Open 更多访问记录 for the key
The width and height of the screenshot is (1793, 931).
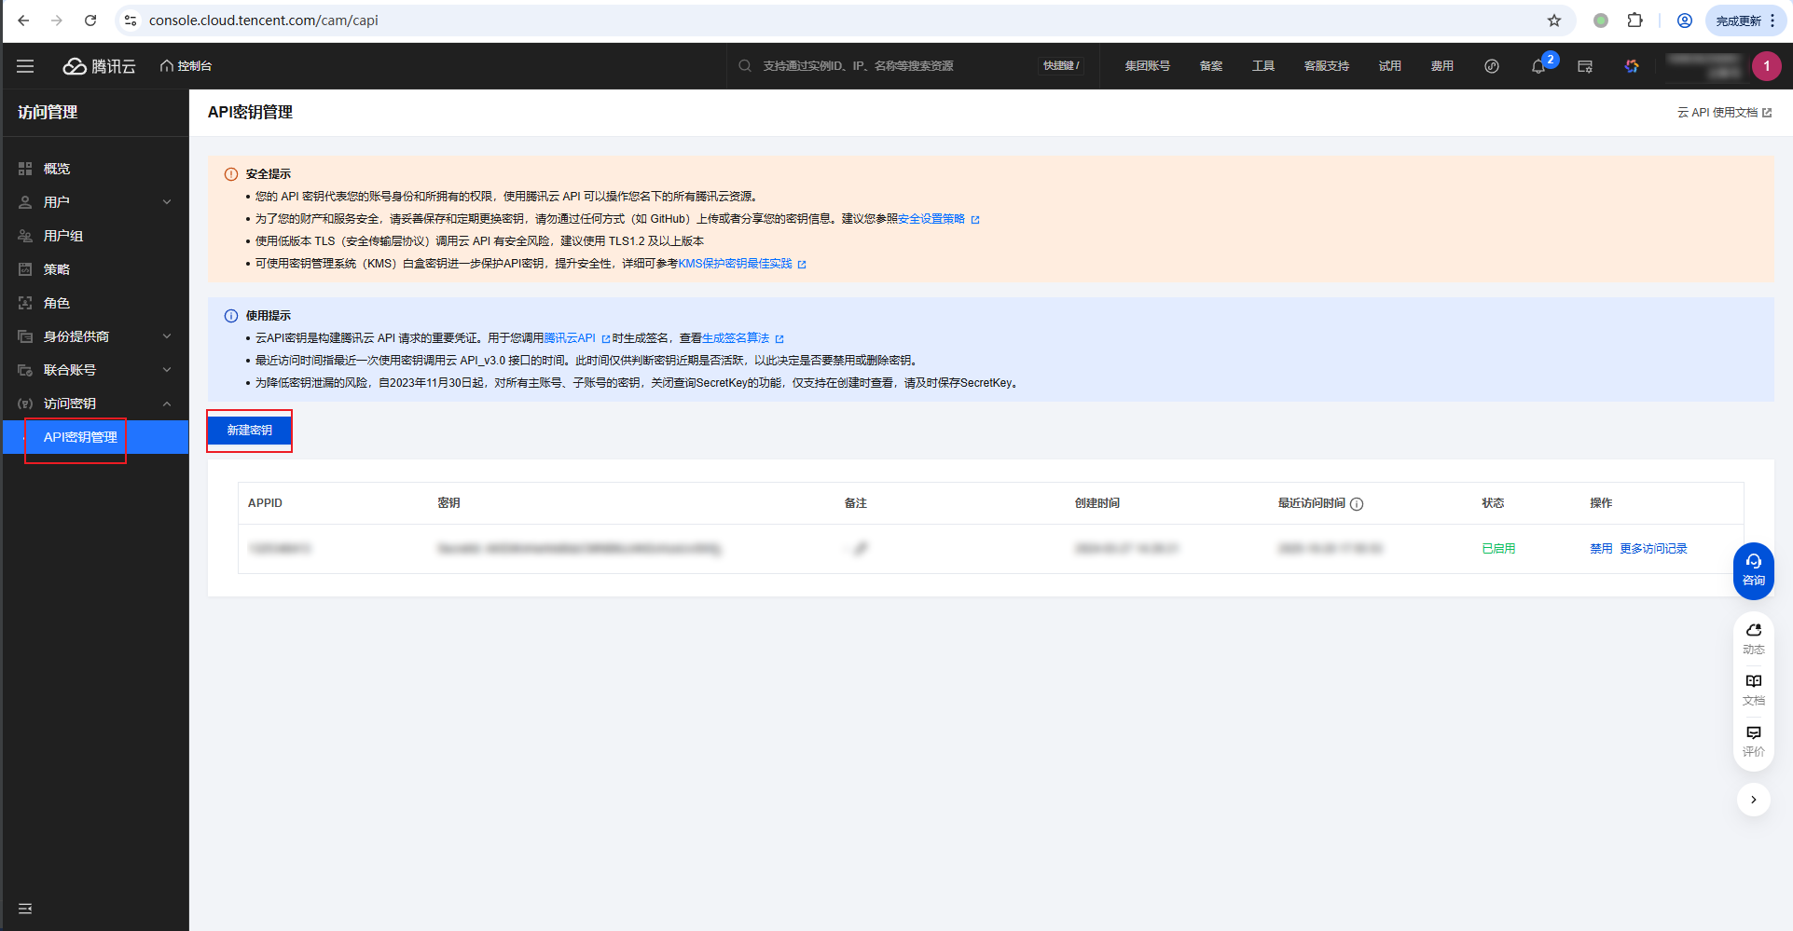[x=1653, y=549]
